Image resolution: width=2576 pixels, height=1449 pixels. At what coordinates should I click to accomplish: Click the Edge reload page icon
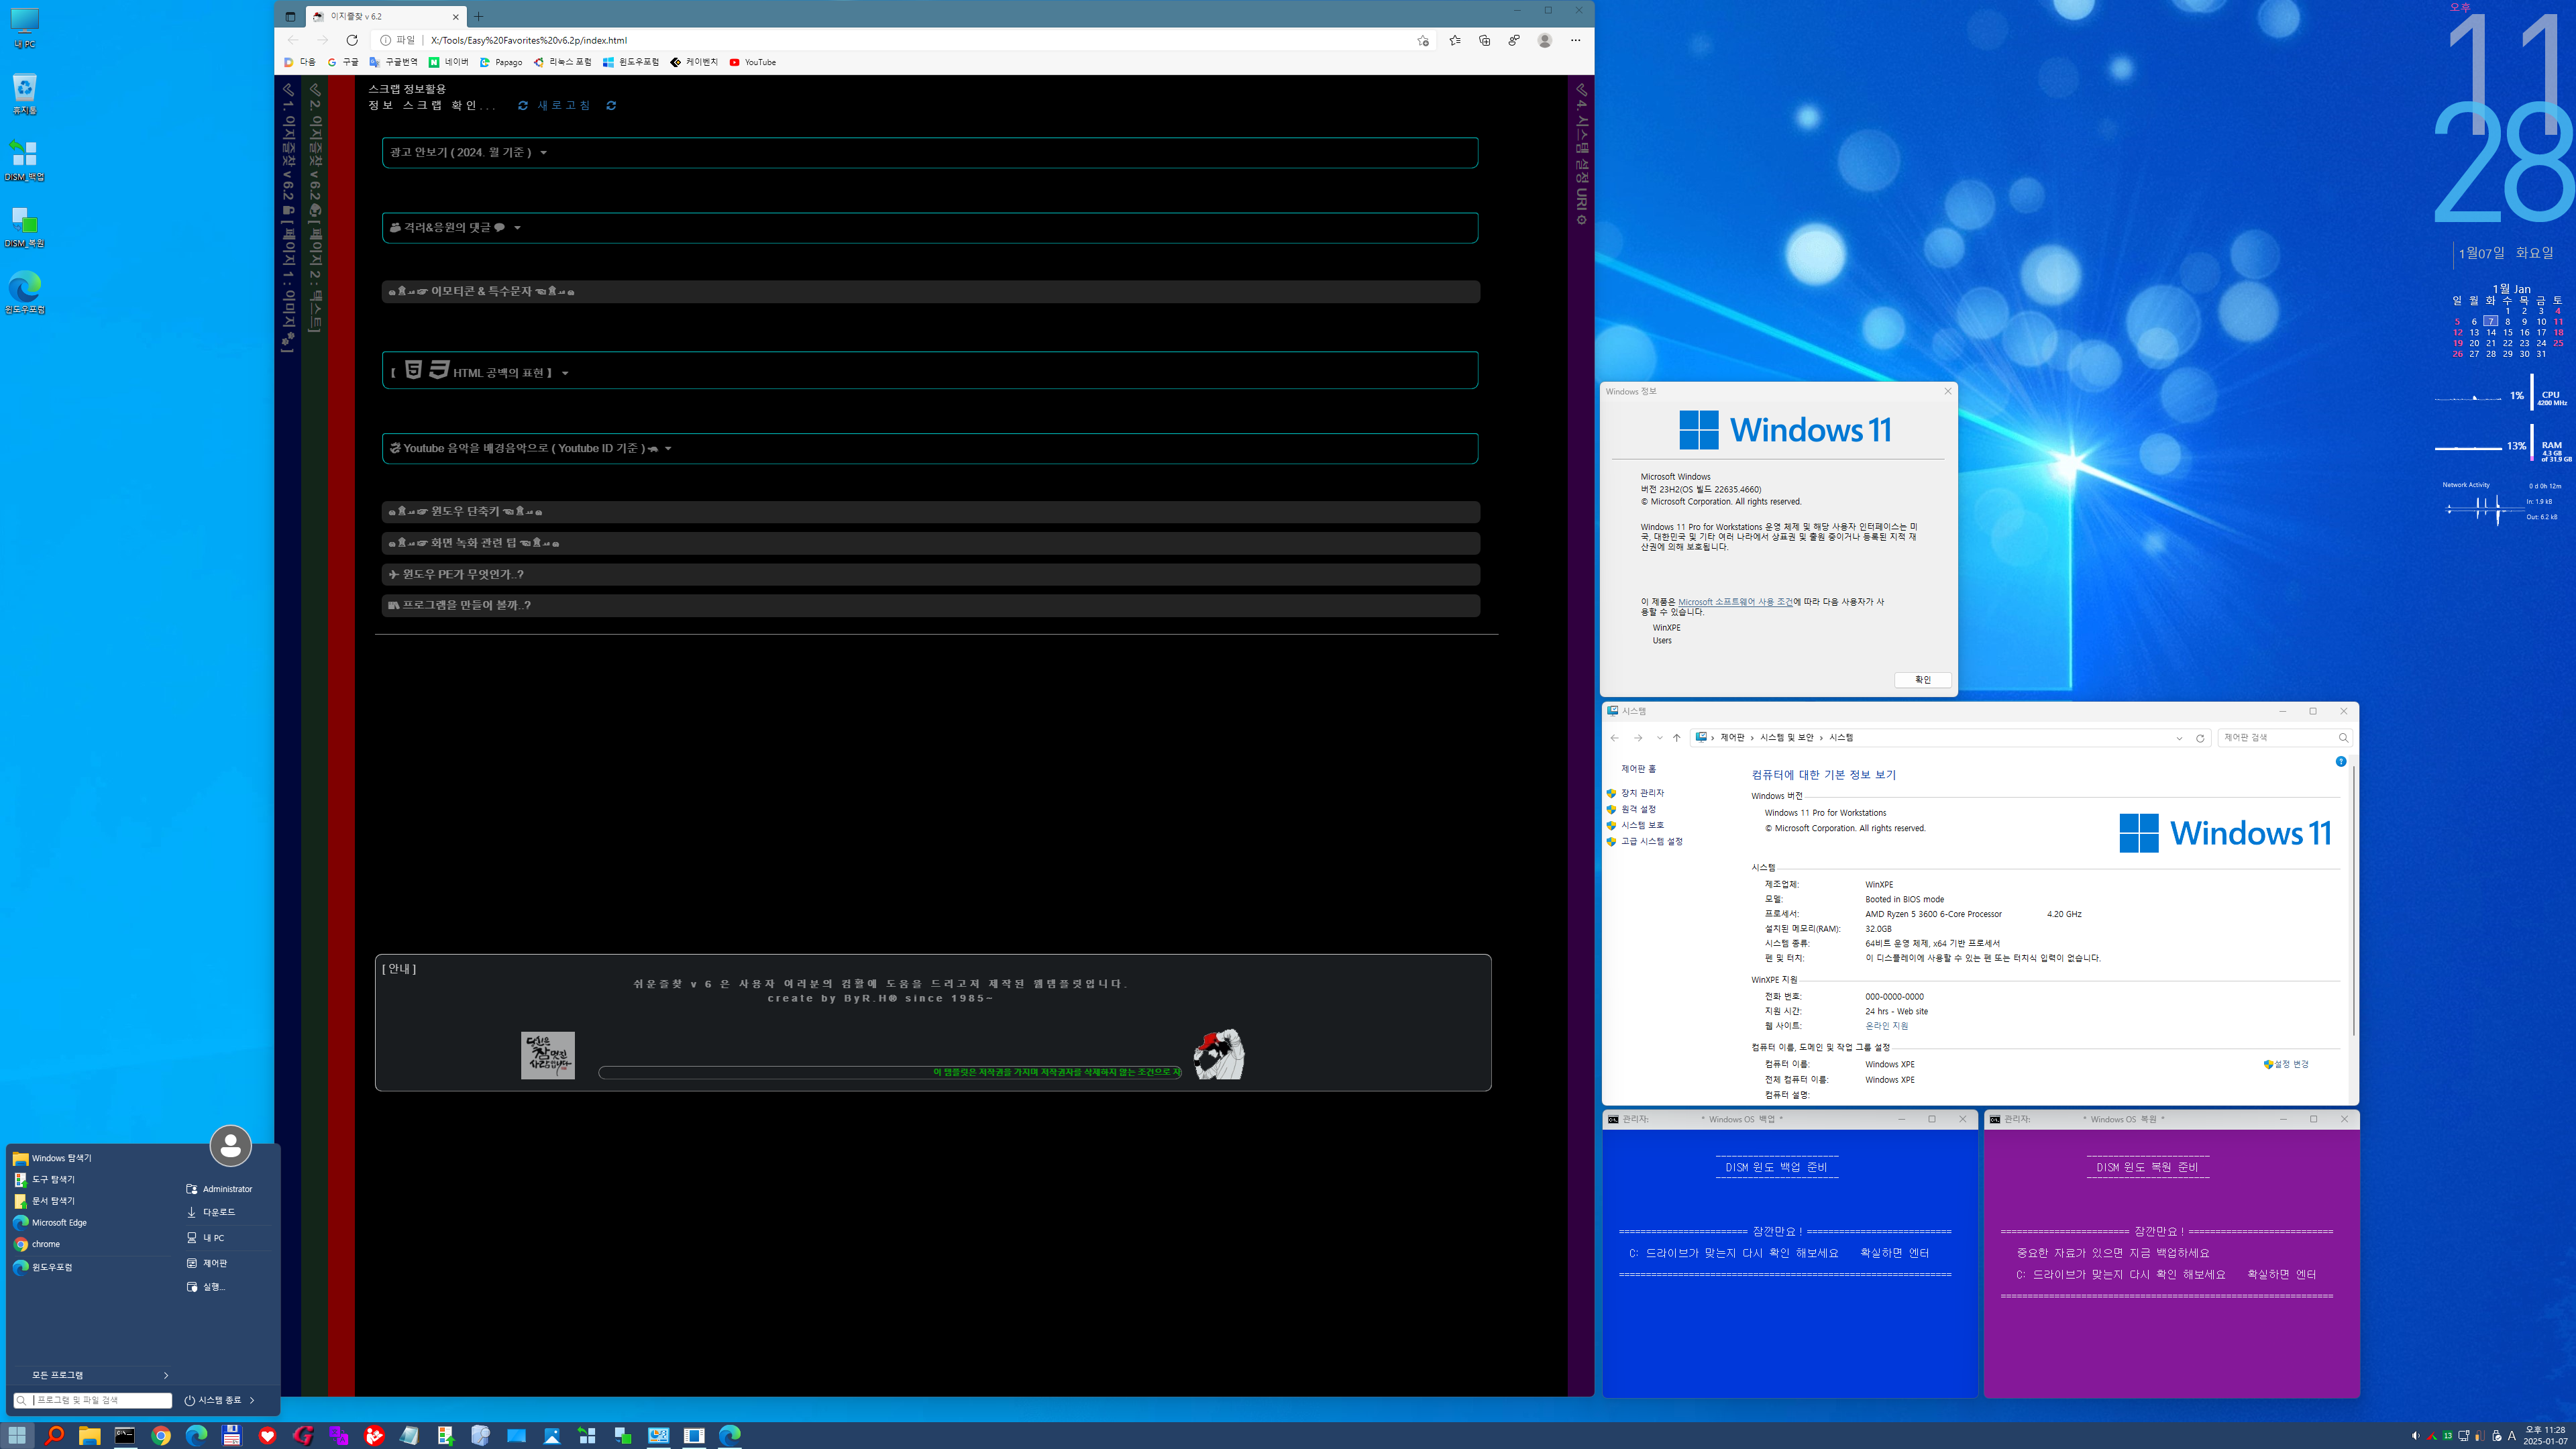352,40
